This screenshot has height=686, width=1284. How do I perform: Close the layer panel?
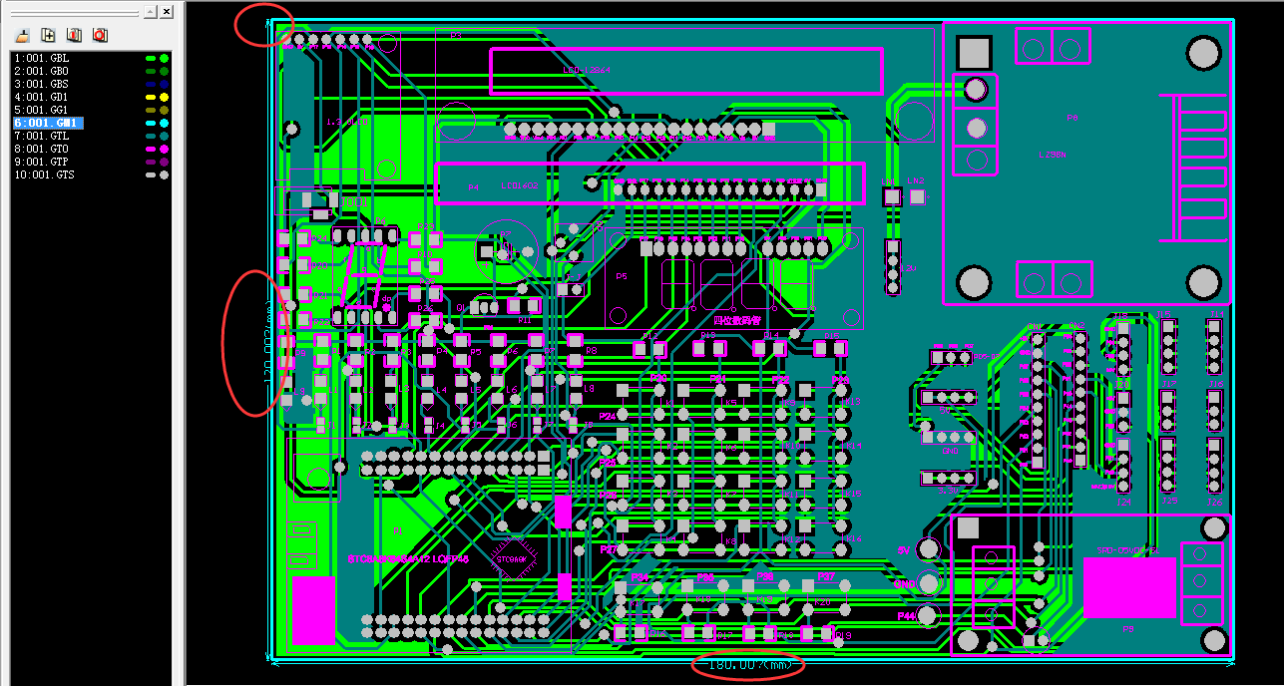point(167,12)
